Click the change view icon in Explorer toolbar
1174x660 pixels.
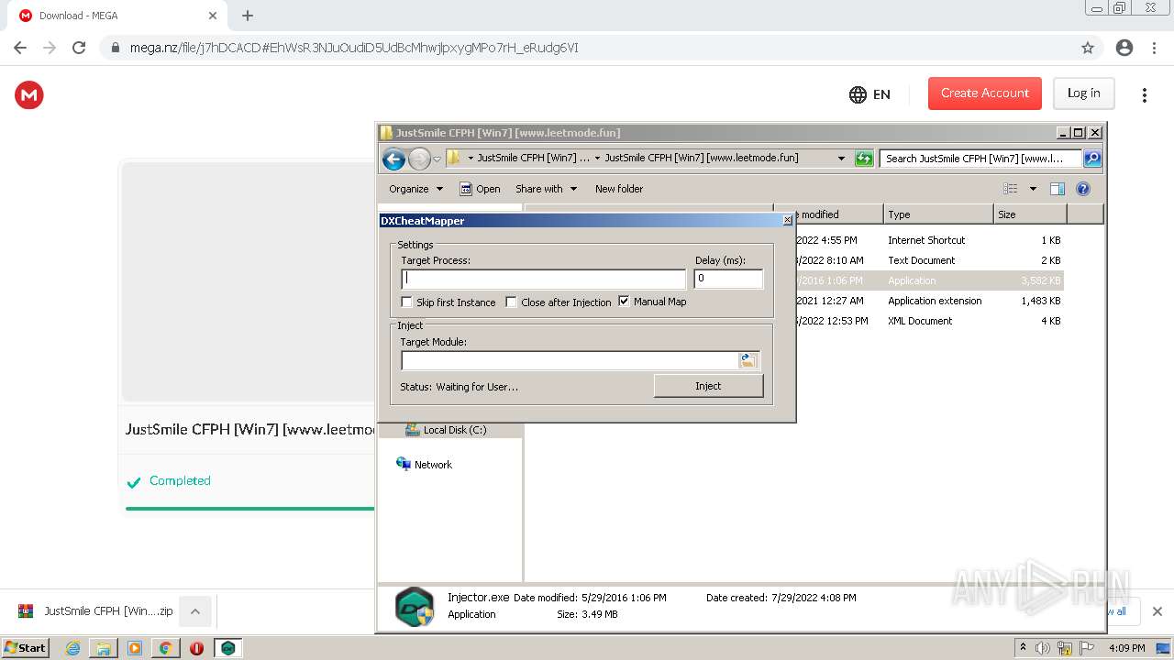click(1011, 189)
